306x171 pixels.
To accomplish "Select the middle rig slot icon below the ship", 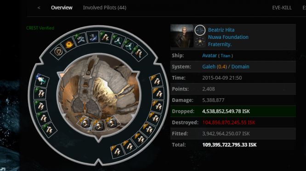I will [98, 125].
